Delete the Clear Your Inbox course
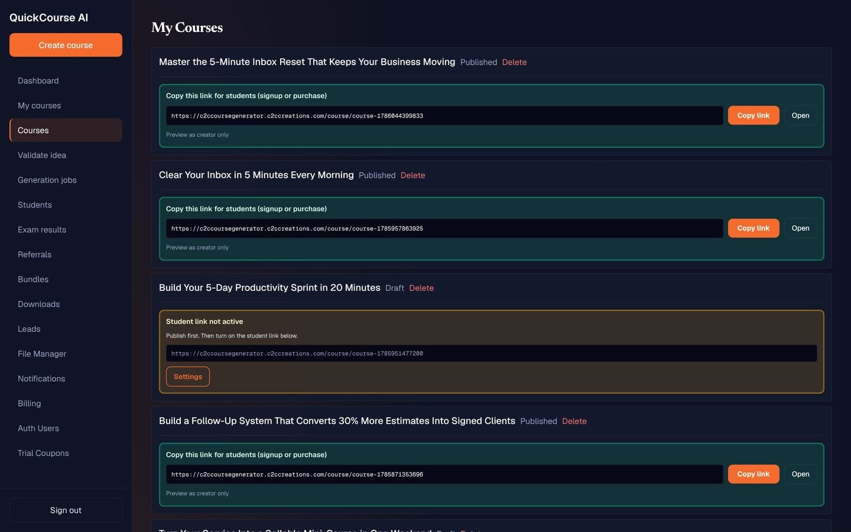The width and height of the screenshot is (851, 532). click(x=412, y=176)
